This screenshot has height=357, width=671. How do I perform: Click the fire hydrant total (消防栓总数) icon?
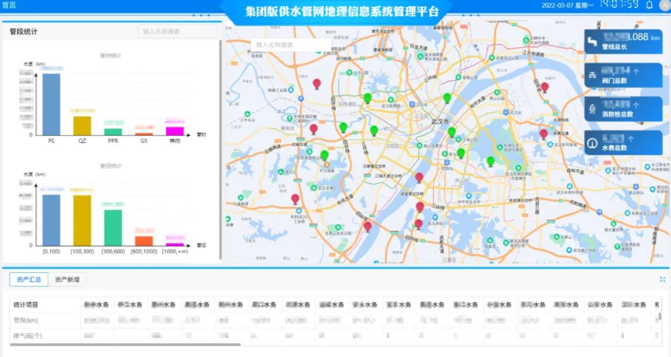click(x=592, y=108)
